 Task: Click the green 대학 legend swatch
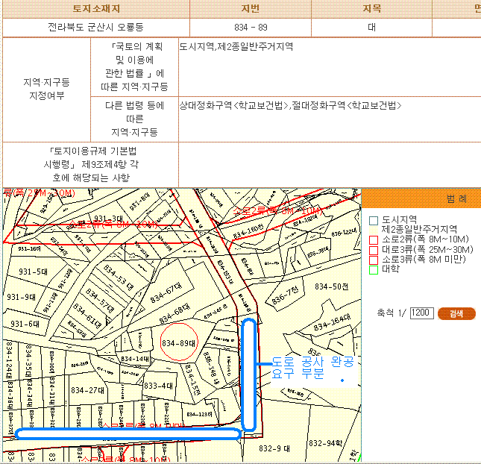(374, 269)
